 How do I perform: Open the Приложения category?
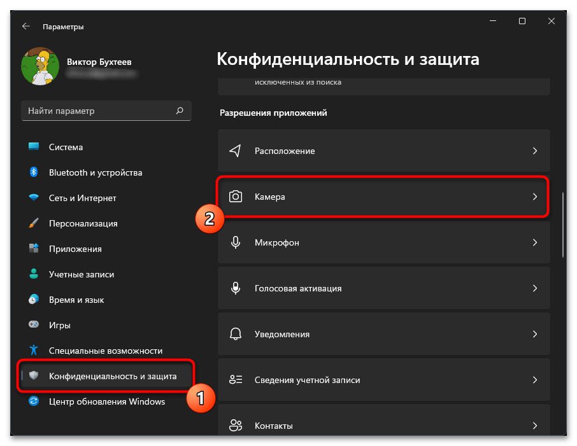click(75, 249)
